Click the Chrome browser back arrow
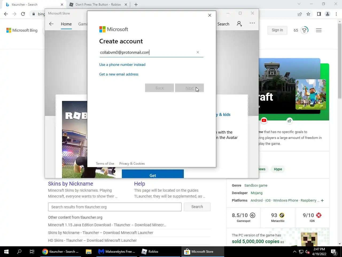 tap(6, 14)
